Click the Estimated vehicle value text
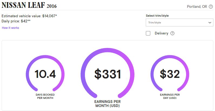Image resolution: width=215 pixels, height=111 pixels. click(x=29, y=16)
